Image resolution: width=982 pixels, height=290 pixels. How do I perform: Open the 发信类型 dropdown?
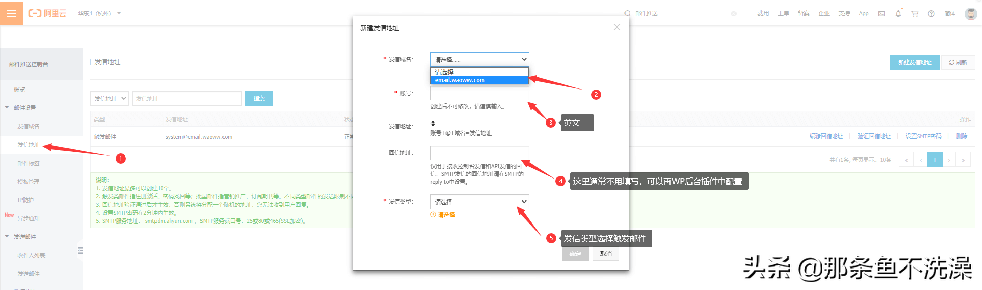(x=479, y=202)
